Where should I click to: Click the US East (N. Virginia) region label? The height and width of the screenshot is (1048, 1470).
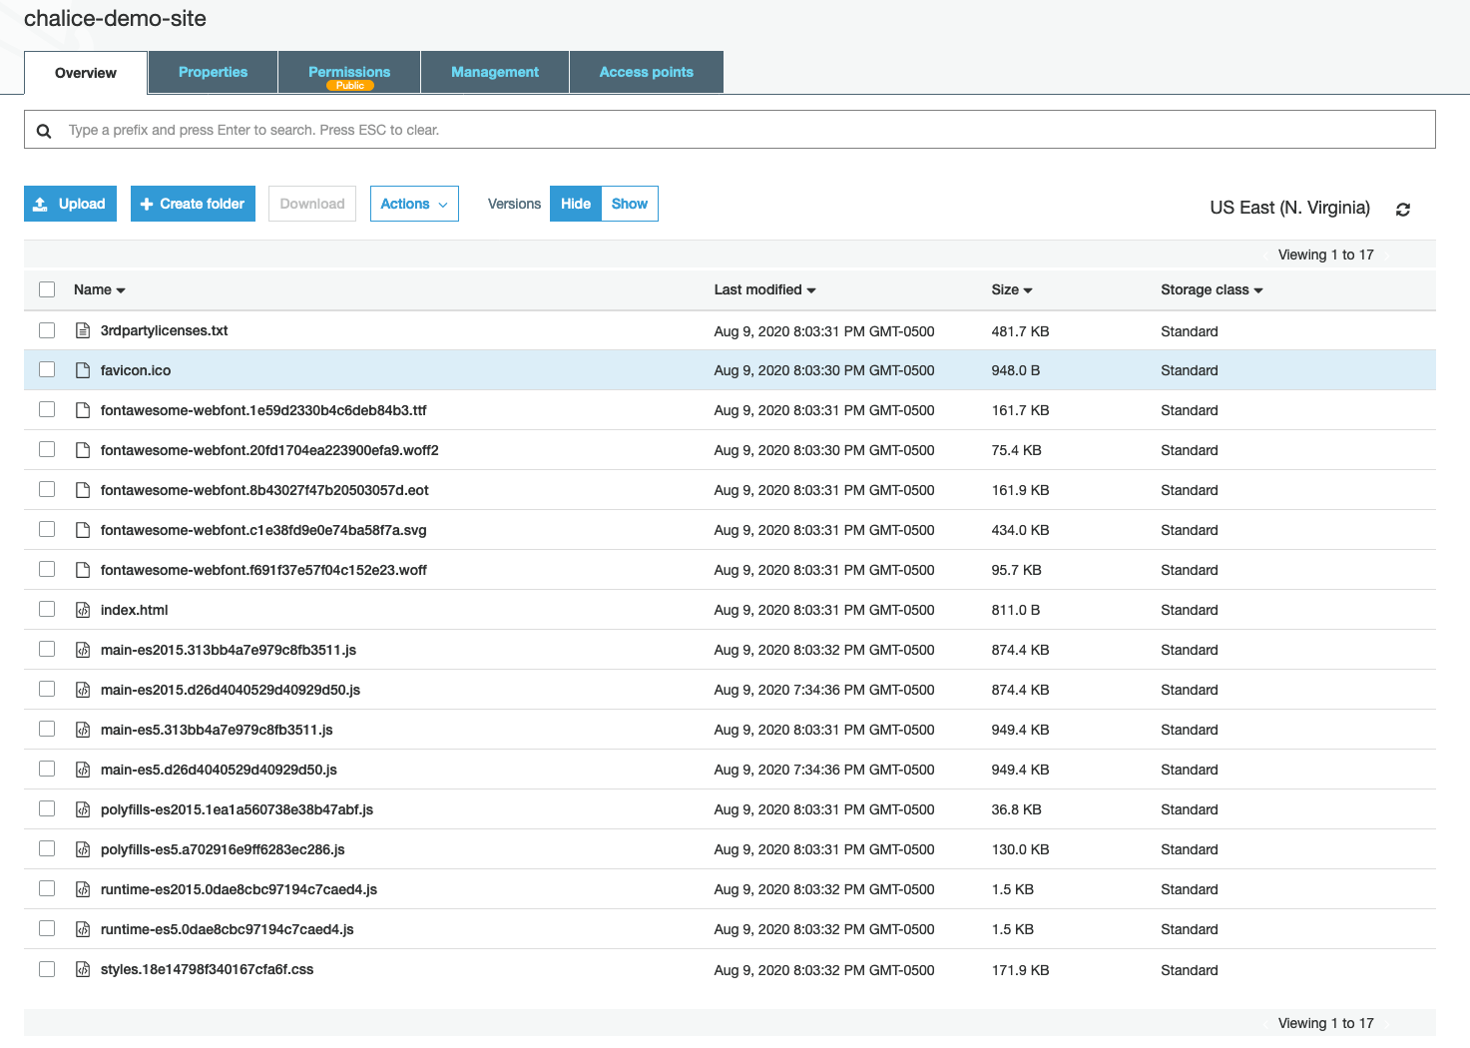[1289, 208]
